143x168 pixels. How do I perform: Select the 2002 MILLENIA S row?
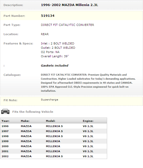[x=54, y=156]
